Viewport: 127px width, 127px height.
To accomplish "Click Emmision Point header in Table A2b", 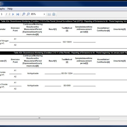I will 15,61.
